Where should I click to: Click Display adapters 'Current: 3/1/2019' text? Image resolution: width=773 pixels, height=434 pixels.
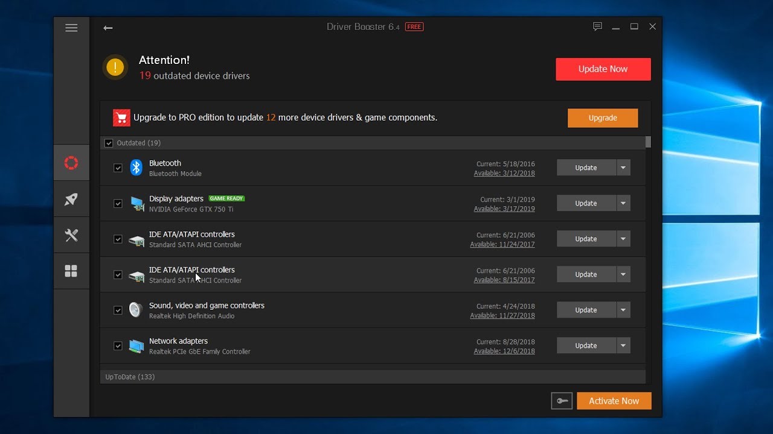pyautogui.click(x=507, y=200)
